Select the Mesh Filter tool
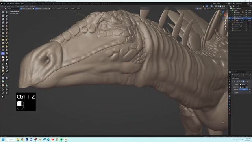The image size is (252, 142). coord(3,78)
